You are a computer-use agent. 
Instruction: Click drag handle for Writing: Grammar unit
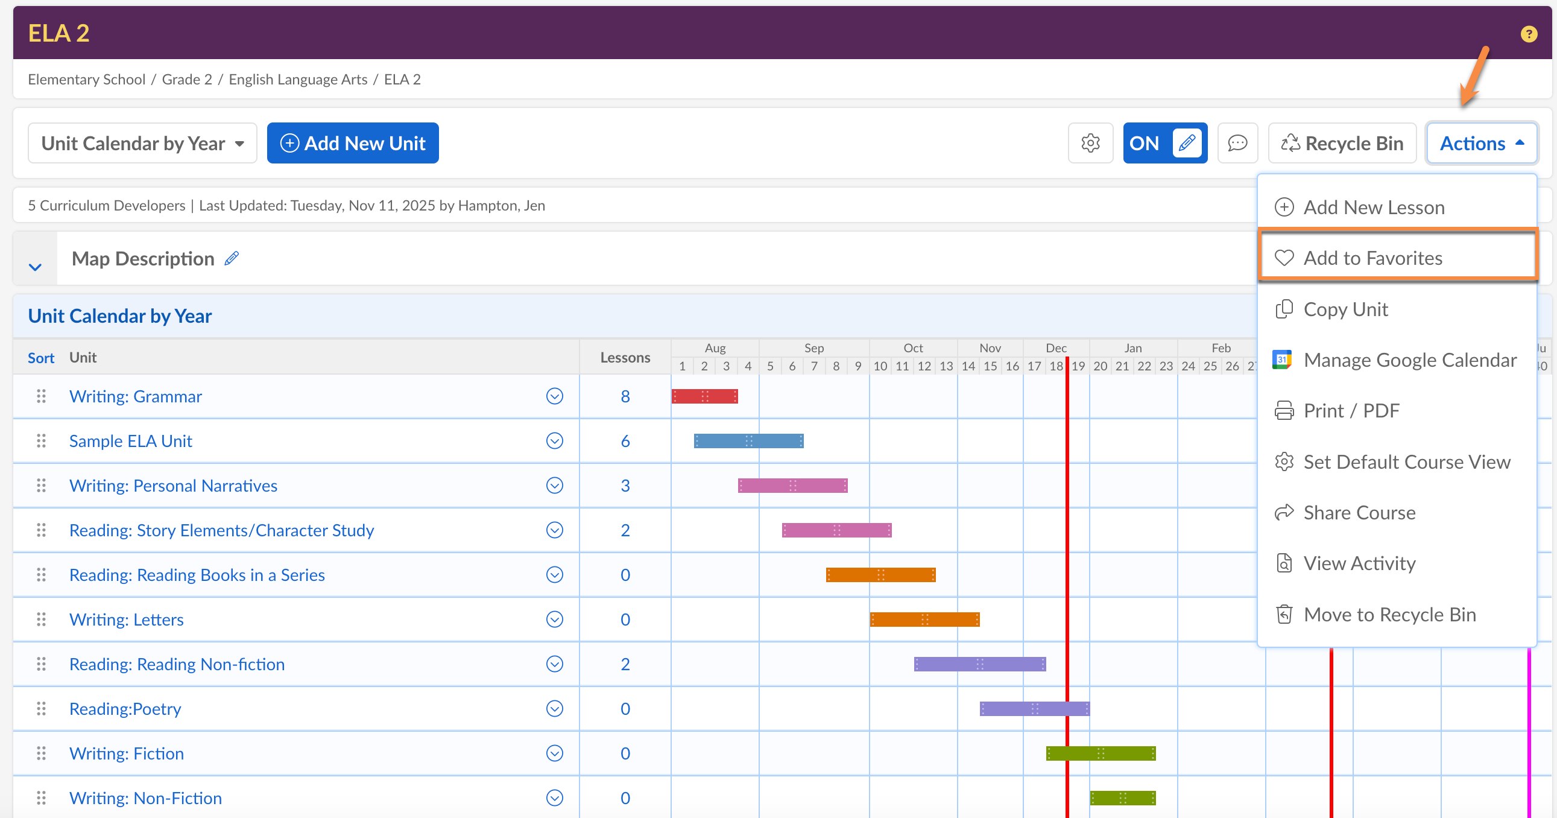click(x=41, y=396)
